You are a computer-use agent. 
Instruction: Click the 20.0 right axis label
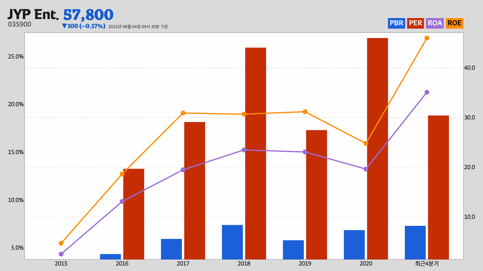[x=469, y=167]
